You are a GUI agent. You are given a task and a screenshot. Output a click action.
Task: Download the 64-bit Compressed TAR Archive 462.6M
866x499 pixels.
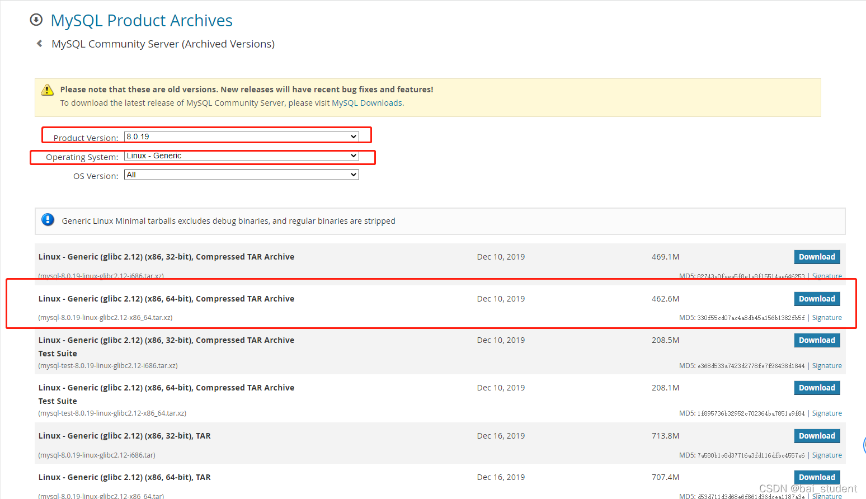click(817, 299)
